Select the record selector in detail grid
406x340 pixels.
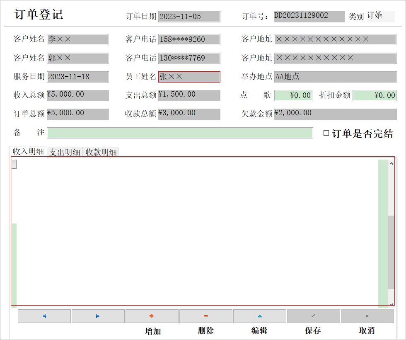tap(14, 164)
